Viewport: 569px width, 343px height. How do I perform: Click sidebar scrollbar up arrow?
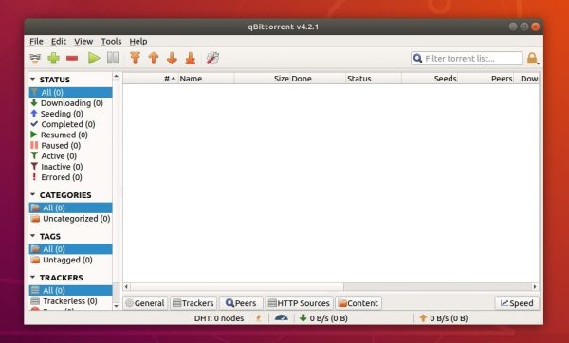click(x=116, y=76)
